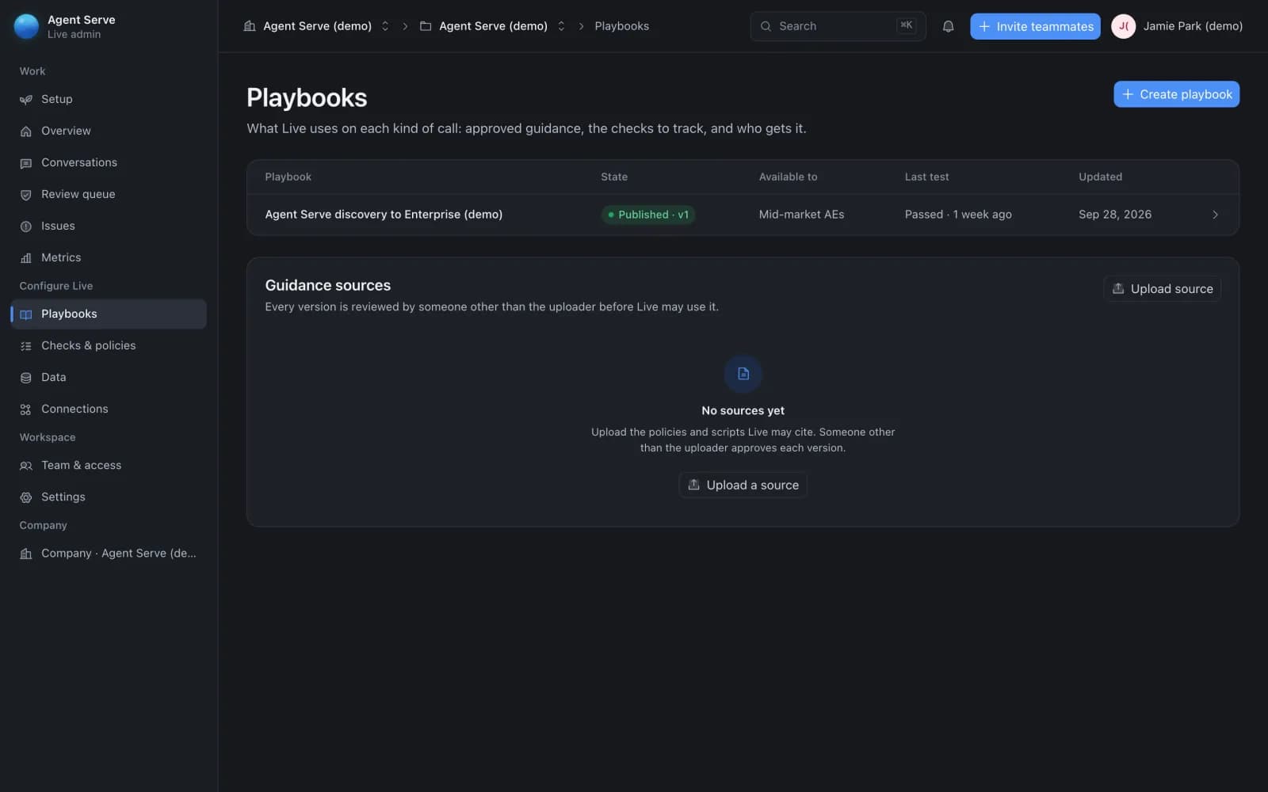1268x792 pixels.
Task: Click the Setup sprout icon
Action: tap(26, 100)
